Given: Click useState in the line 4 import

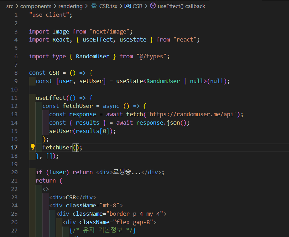Looking at the screenshot, I should coord(133,40).
